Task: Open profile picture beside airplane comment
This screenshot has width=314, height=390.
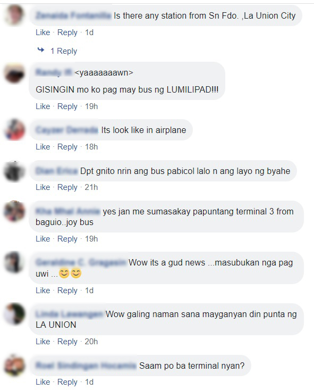Action: click(14, 130)
